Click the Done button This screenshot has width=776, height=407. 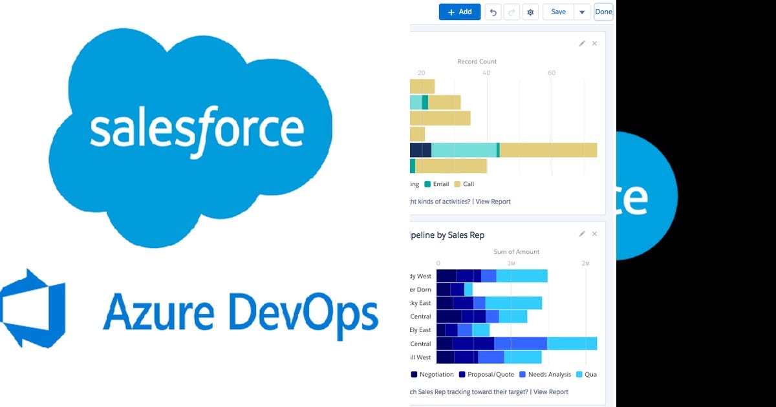(x=603, y=12)
